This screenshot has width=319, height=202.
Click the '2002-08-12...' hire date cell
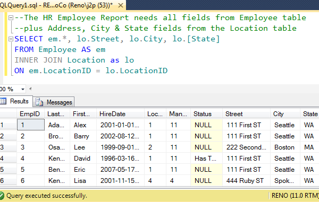pyautogui.click(x=121, y=136)
